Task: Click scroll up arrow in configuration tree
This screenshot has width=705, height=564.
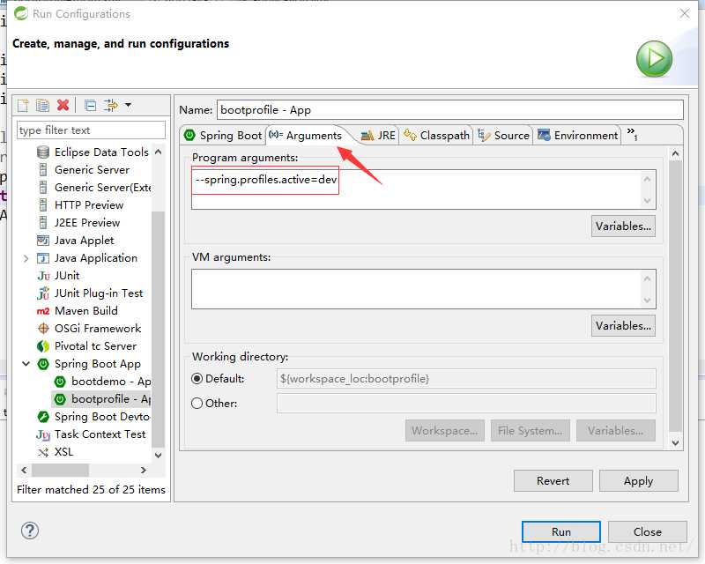Action: tap(159, 152)
